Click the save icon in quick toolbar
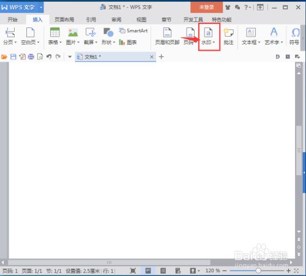This screenshot has height=276, width=306. click(x=13, y=57)
